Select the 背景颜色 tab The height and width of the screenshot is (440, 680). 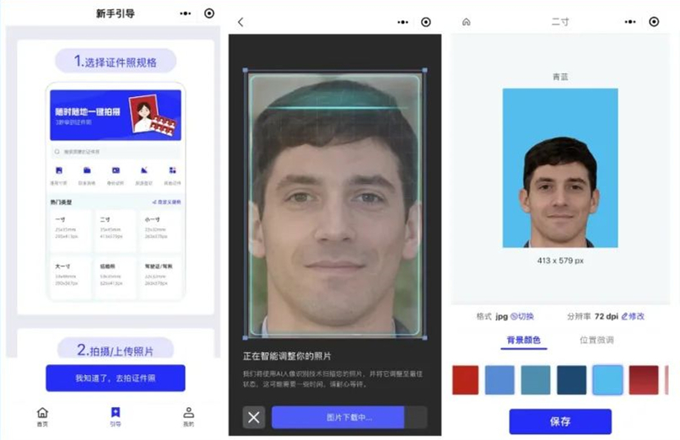(523, 340)
